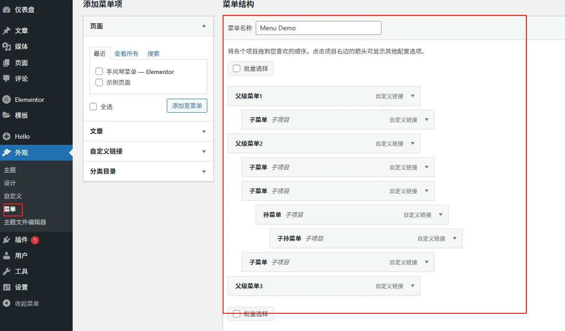
Task: Expand 孙菜单 item options arrow
Action: coord(441,215)
